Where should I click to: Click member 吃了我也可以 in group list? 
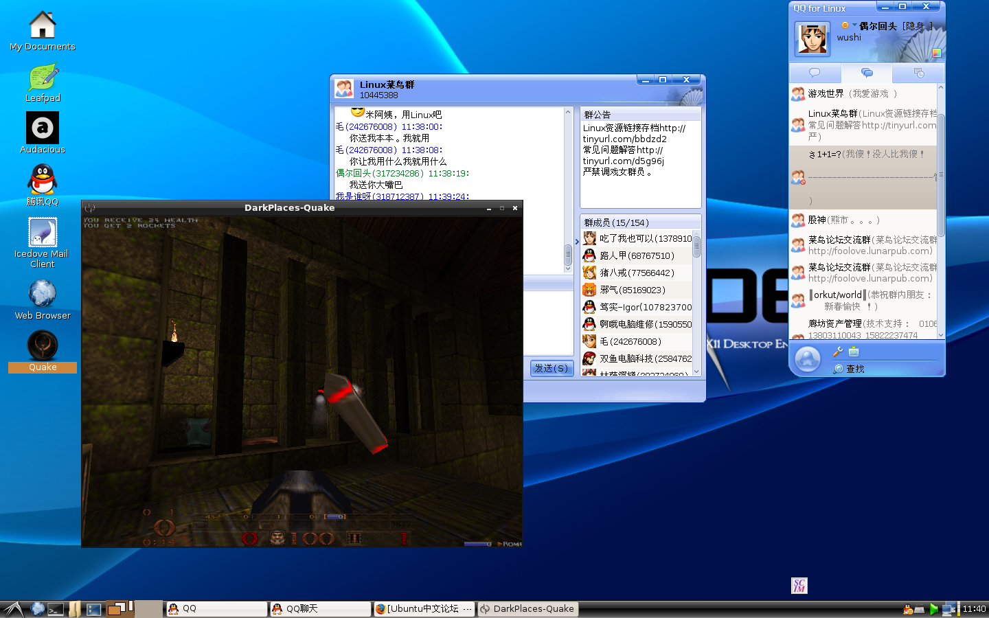pos(637,238)
